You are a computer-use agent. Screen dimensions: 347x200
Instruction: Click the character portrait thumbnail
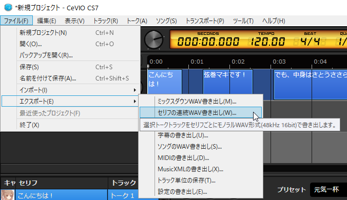point(8,195)
